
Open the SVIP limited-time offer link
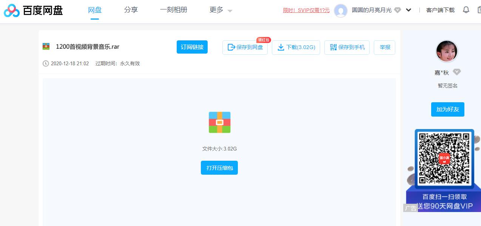pyautogui.click(x=306, y=10)
